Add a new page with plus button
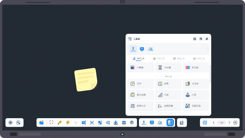The width and height of the screenshot is (245, 138). (235, 122)
